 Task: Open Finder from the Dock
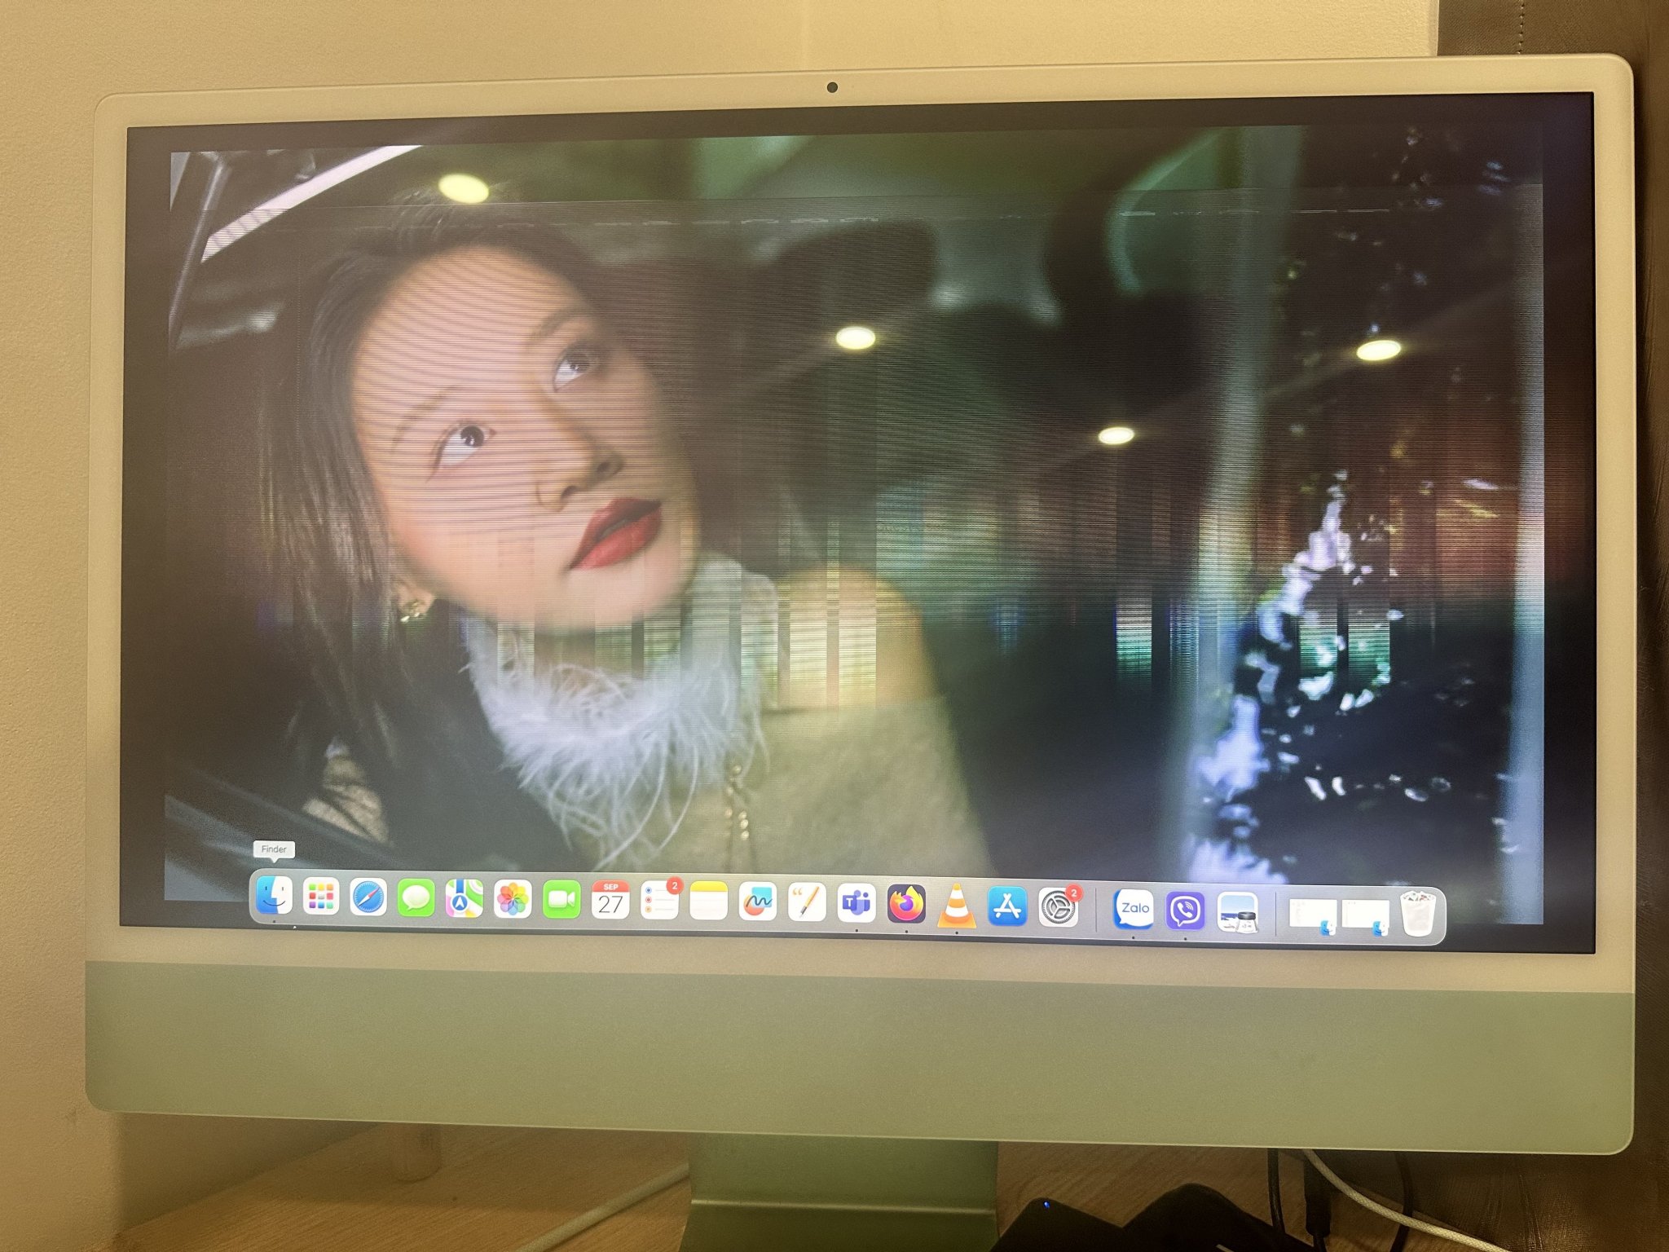(274, 896)
